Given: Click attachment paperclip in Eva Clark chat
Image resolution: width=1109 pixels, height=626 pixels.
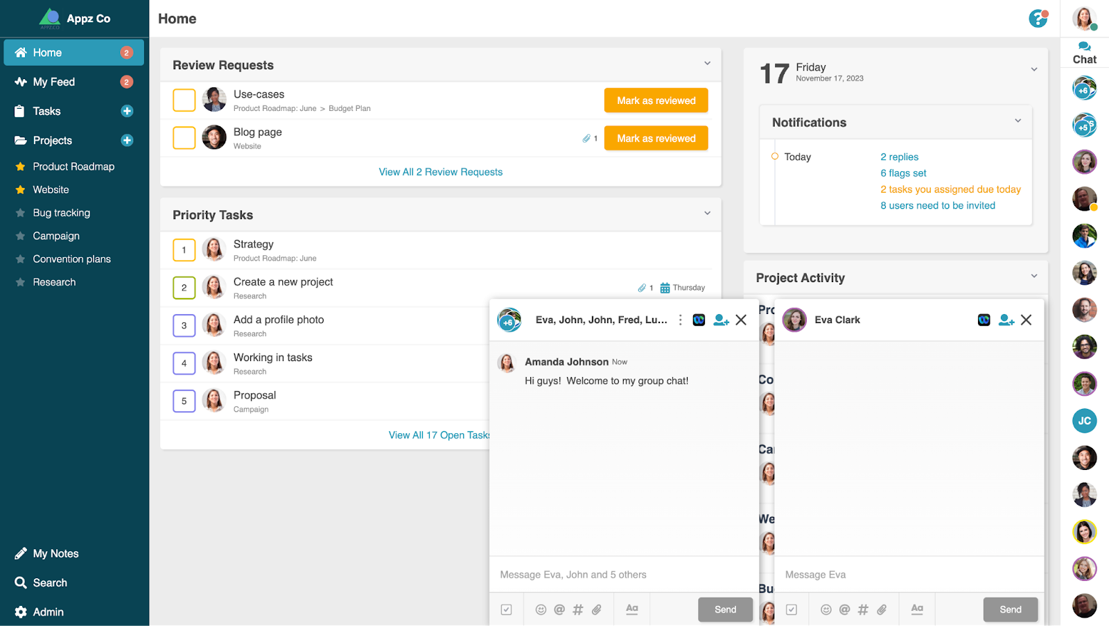Looking at the screenshot, I should tap(882, 609).
